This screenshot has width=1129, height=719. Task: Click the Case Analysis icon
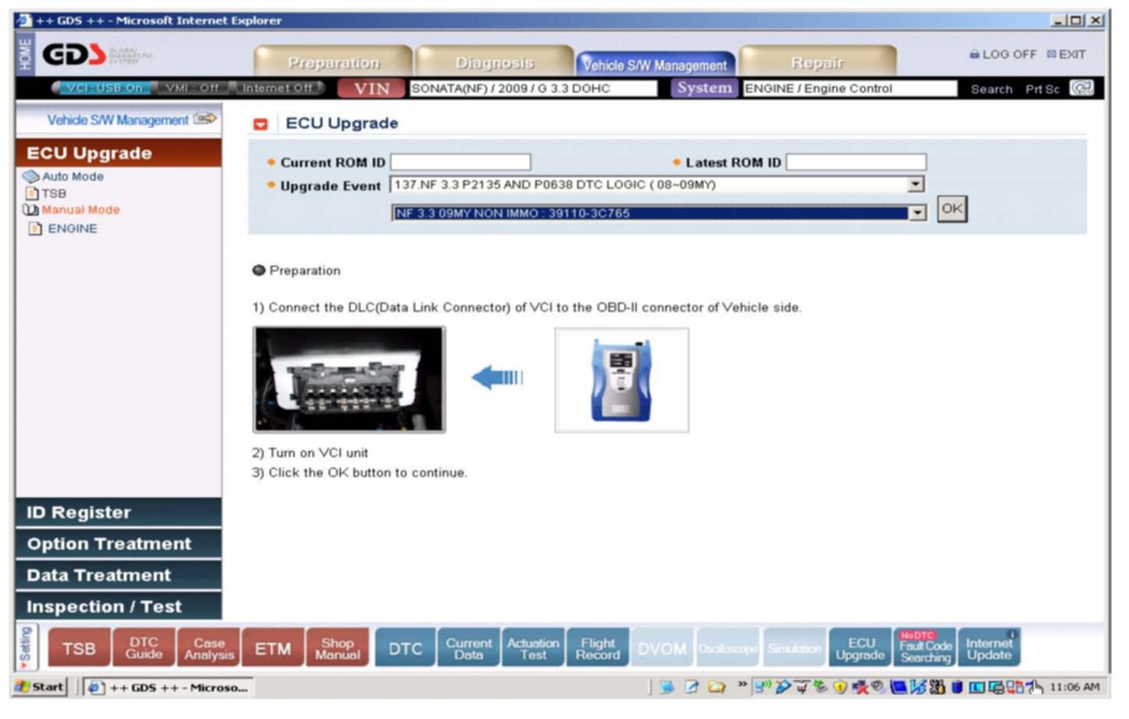coord(208,648)
